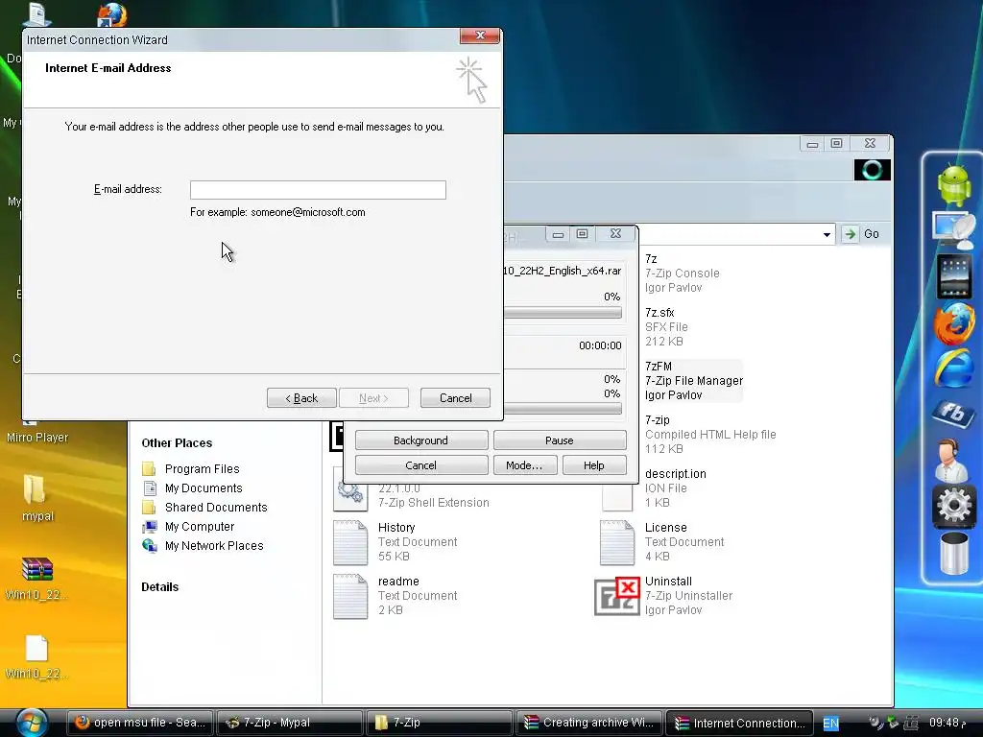The image size is (983, 737).
Task: Switch to the 7-Zip - Mypal taskbar button
Action: 290,723
